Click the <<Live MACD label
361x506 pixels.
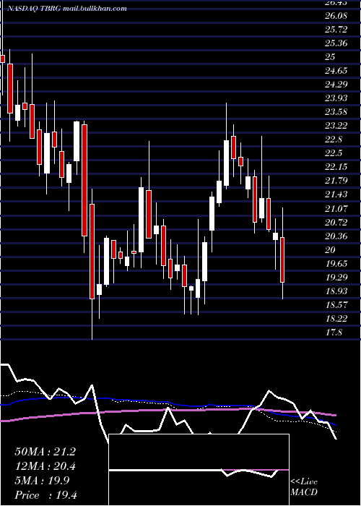pos(304,487)
